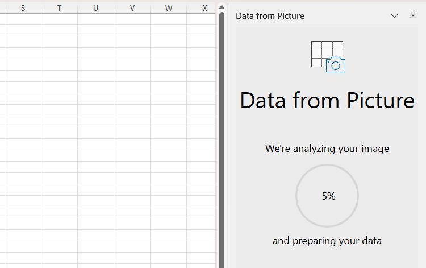Click the vertical scrollbar up arrow
Image resolution: width=426 pixels, height=268 pixels.
[222, 7]
